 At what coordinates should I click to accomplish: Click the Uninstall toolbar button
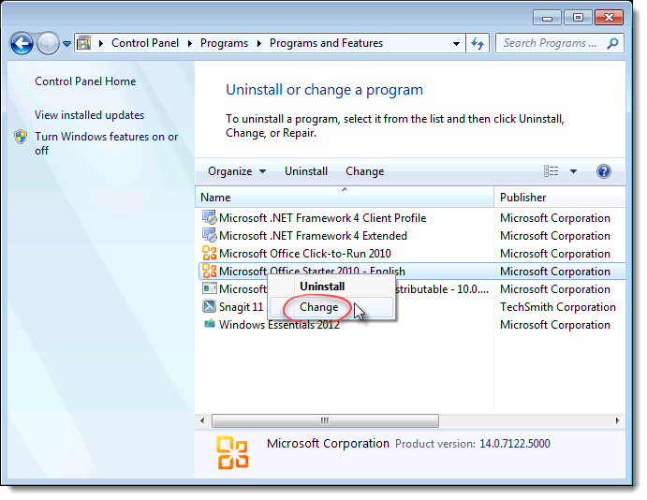(x=306, y=171)
